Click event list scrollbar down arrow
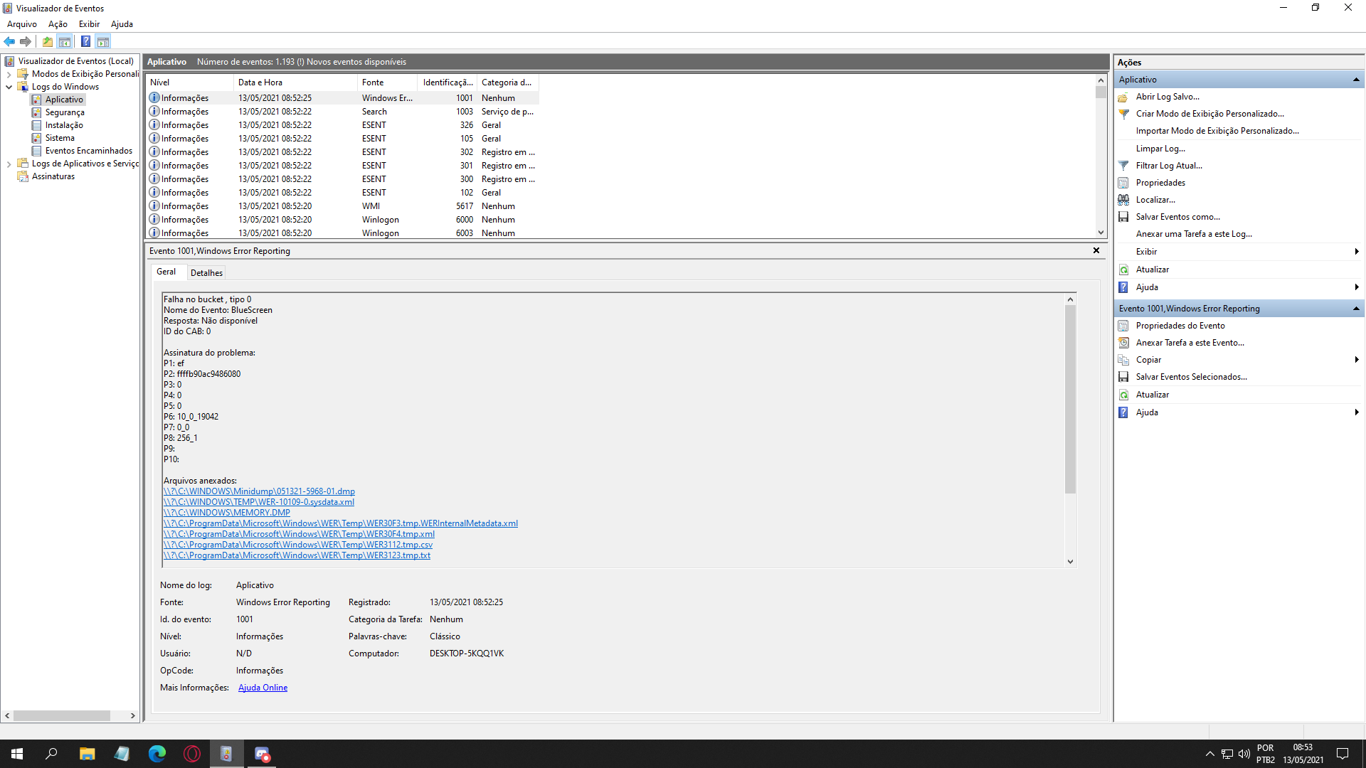Viewport: 1366px width, 768px height. pos(1101,233)
